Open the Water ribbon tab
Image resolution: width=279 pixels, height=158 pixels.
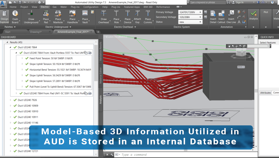tap(63, 7)
